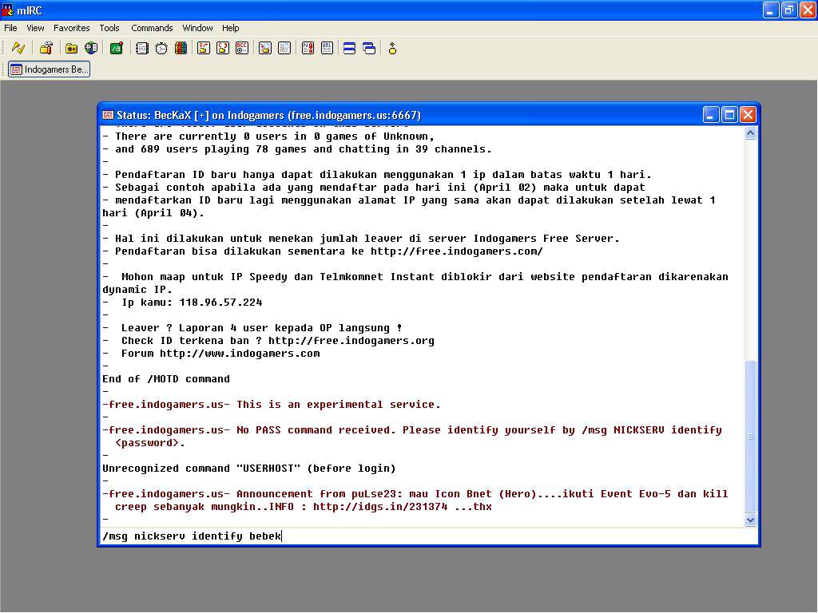
Task: Open the Commands menu
Action: (x=152, y=28)
